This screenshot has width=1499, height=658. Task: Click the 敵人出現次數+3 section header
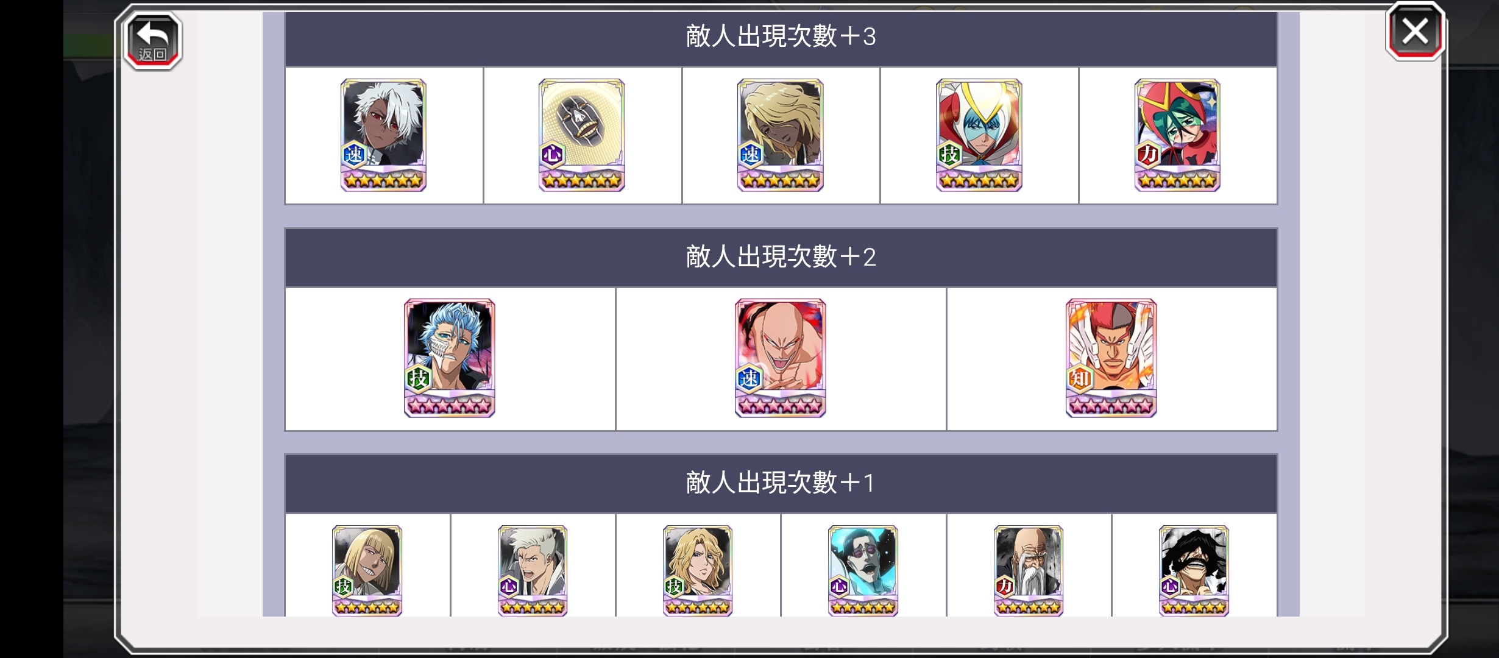point(781,37)
